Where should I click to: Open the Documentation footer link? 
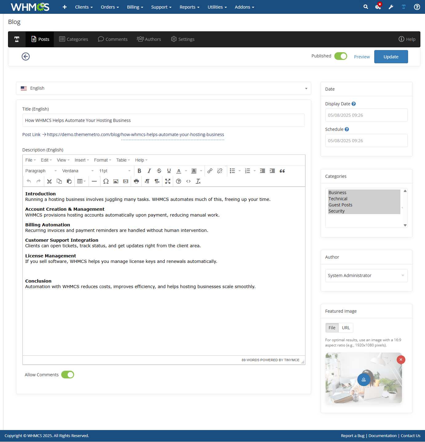click(x=383, y=436)
